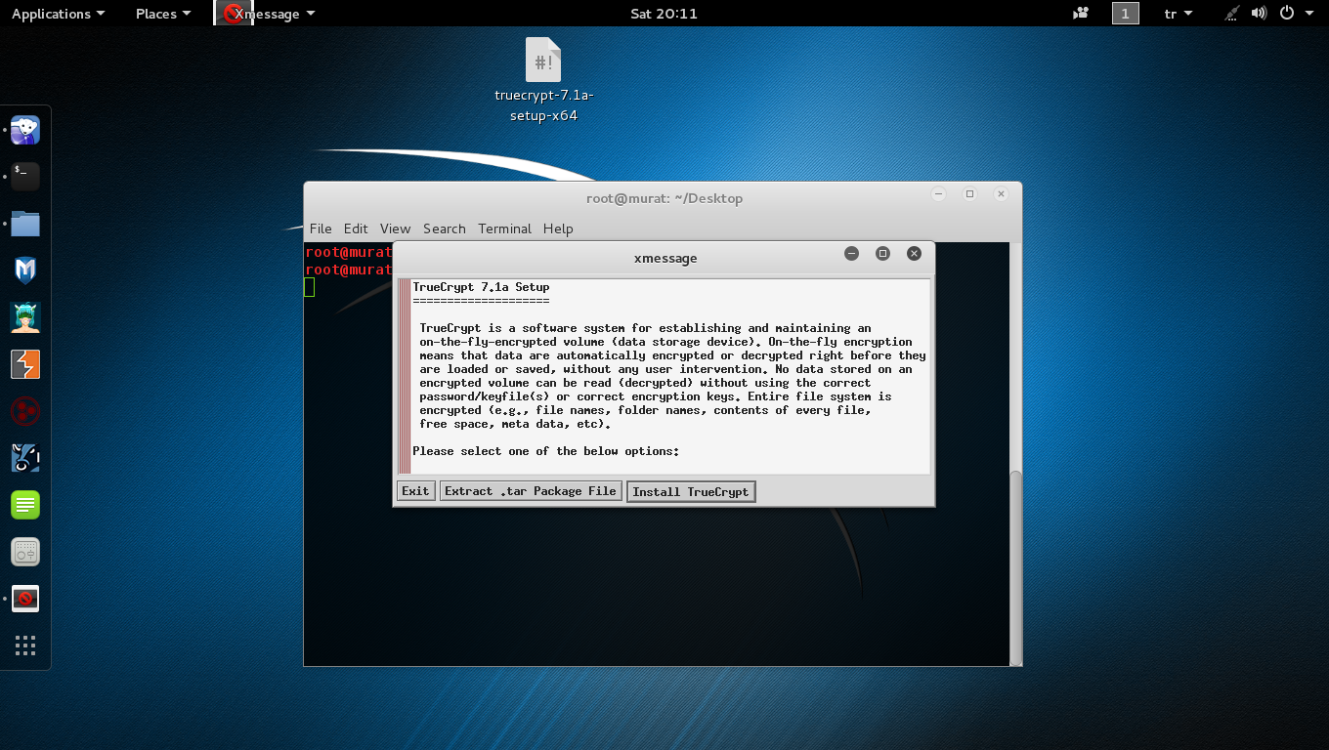Open Burp Suite from the dock
Screen dimensions: 1329x750
[x=25, y=364]
